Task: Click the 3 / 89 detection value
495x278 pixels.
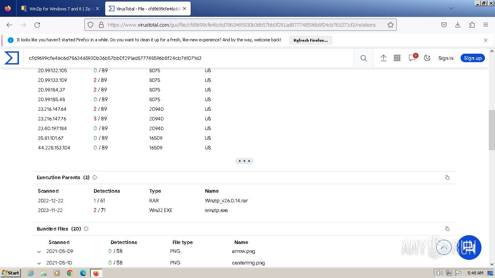Action: [x=100, y=119]
